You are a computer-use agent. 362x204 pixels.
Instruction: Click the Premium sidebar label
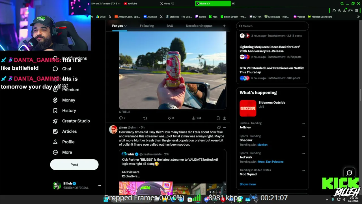[x=71, y=90]
